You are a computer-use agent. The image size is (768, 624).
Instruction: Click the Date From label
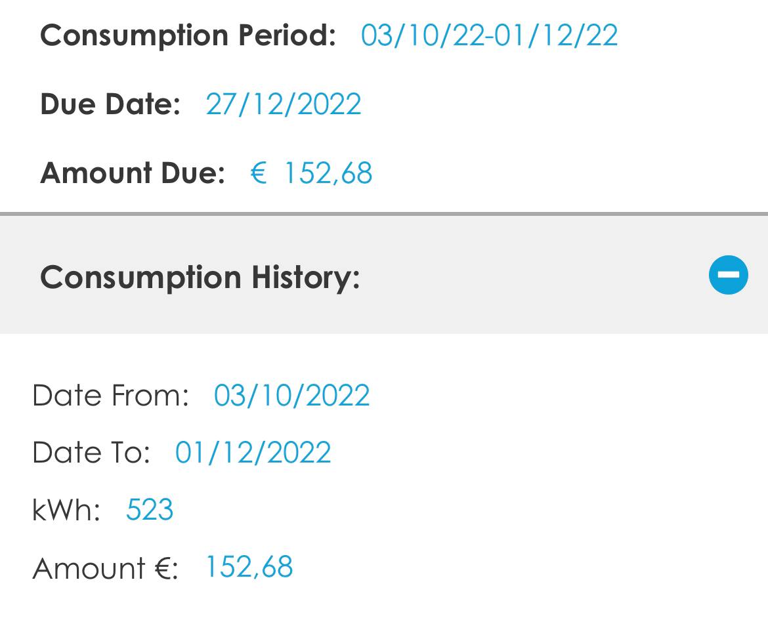110,396
